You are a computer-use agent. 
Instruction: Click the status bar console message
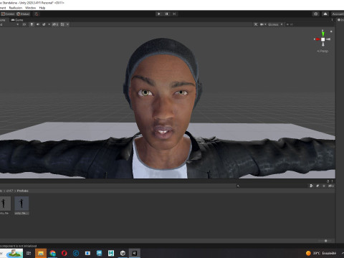tap(19, 246)
